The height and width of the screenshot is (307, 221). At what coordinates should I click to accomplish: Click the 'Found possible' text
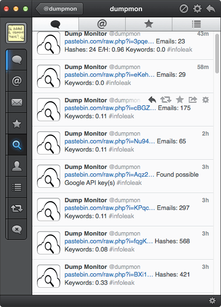[178, 175]
